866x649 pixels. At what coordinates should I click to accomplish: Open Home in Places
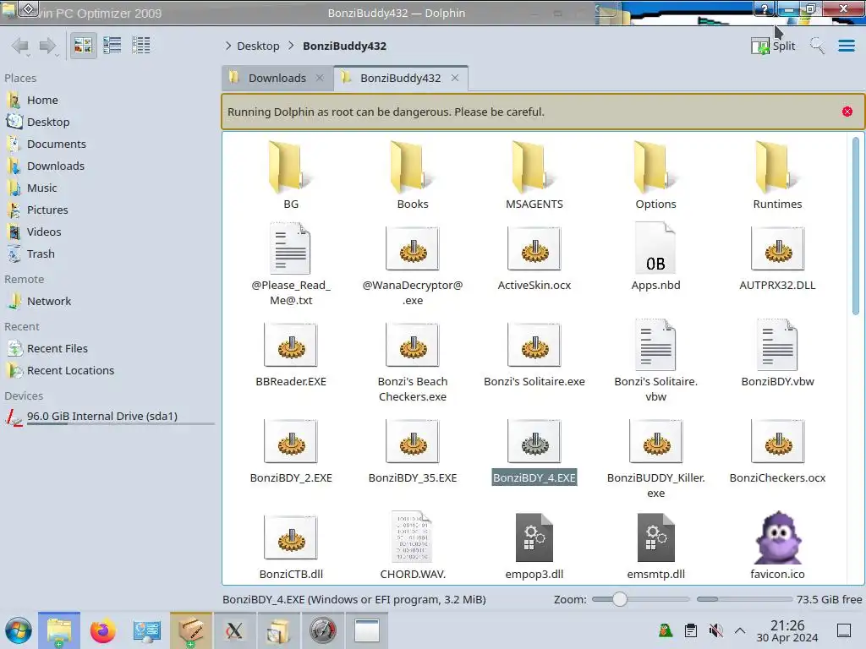(42, 101)
